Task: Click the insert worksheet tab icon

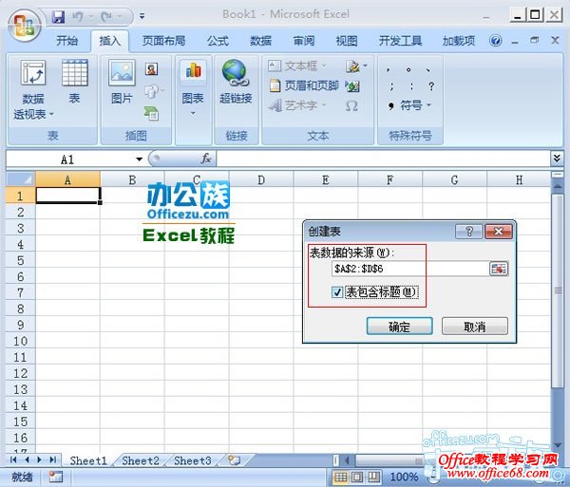Action: [x=234, y=460]
